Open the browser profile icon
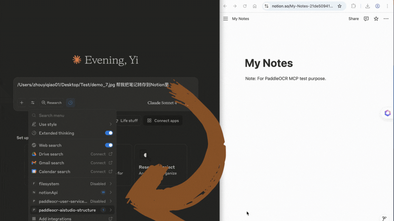The image size is (394, 221). [378, 6]
